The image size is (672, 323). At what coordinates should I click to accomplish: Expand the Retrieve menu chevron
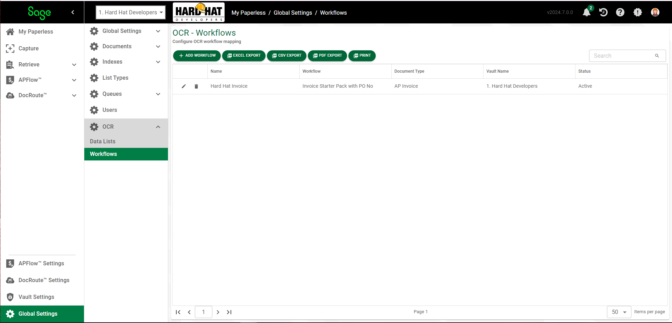(74, 65)
